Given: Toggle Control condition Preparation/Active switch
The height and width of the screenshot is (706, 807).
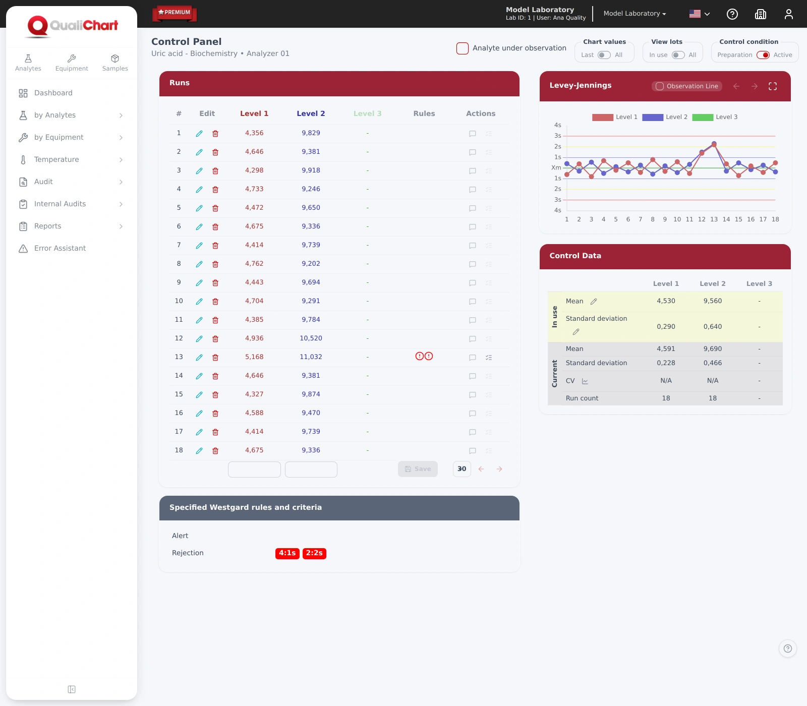Looking at the screenshot, I should click(763, 55).
